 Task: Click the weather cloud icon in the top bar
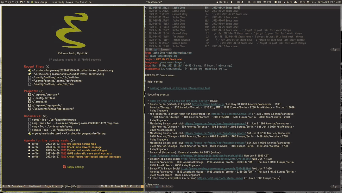click(295, 2)
